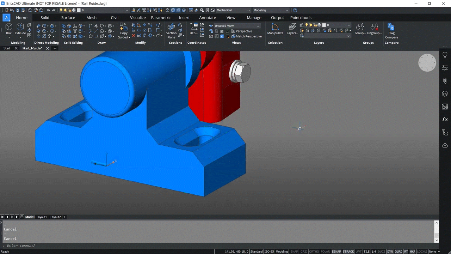451x254 pixels.
Task: Open the Mechanical Browser from the right sidebar
Action: click(x=445, y=132)
